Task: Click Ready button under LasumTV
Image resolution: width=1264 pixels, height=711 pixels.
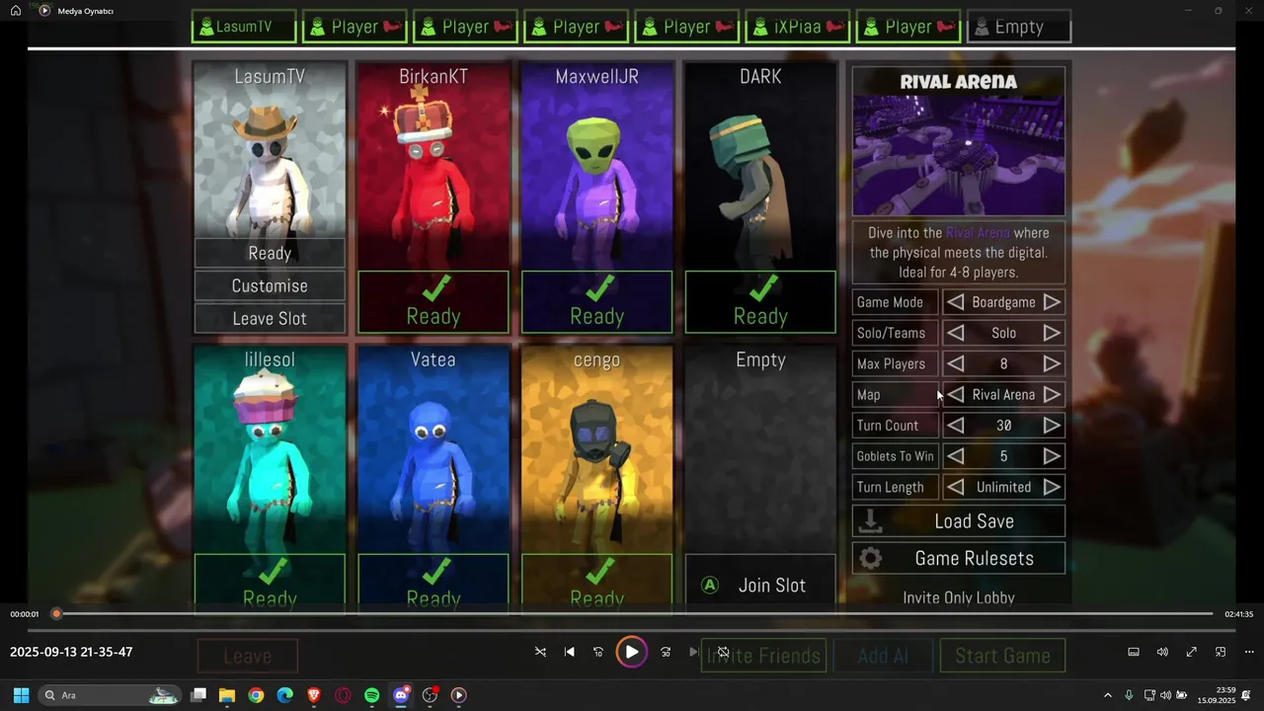Action: [x=270, y=253]
